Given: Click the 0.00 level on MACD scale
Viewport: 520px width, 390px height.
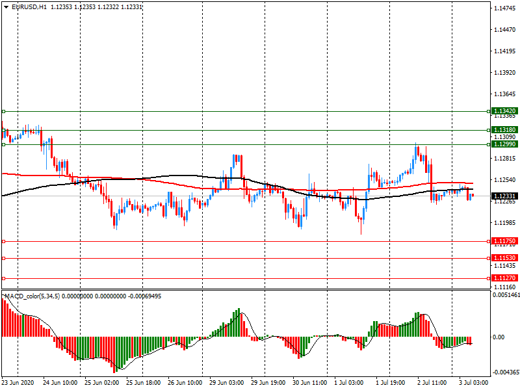Looking at the screenshot, I should point(500,337).
